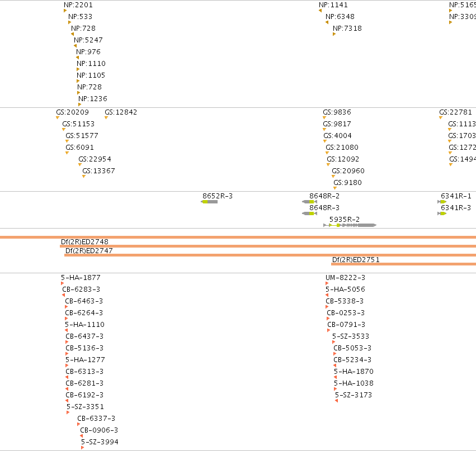Select the GS:21080 label
Image resolution: width=476 pixels, height=451 pixels.
coord(342,148)
